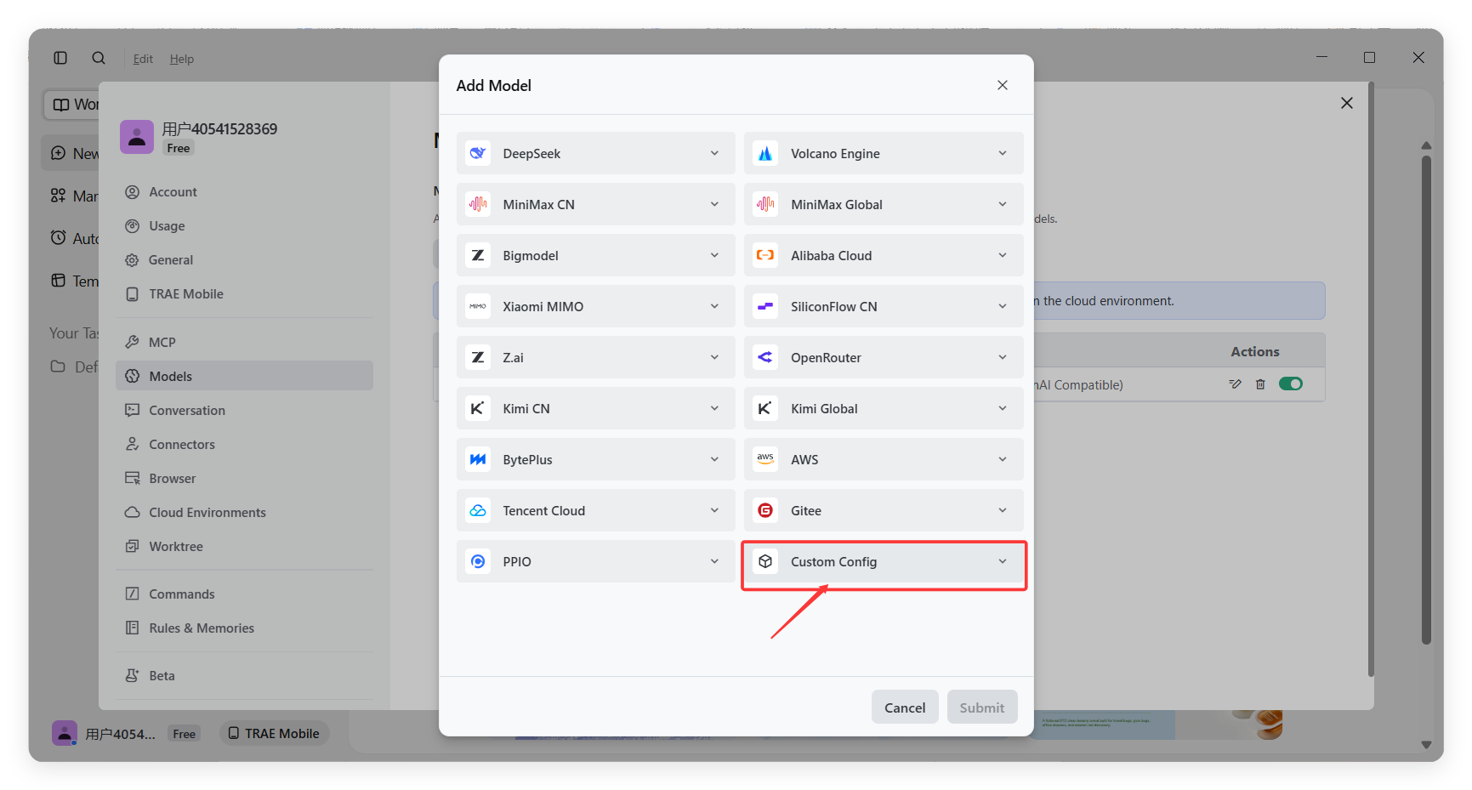Select the Models settings section

pyautogui.click(x=245, y=376)
